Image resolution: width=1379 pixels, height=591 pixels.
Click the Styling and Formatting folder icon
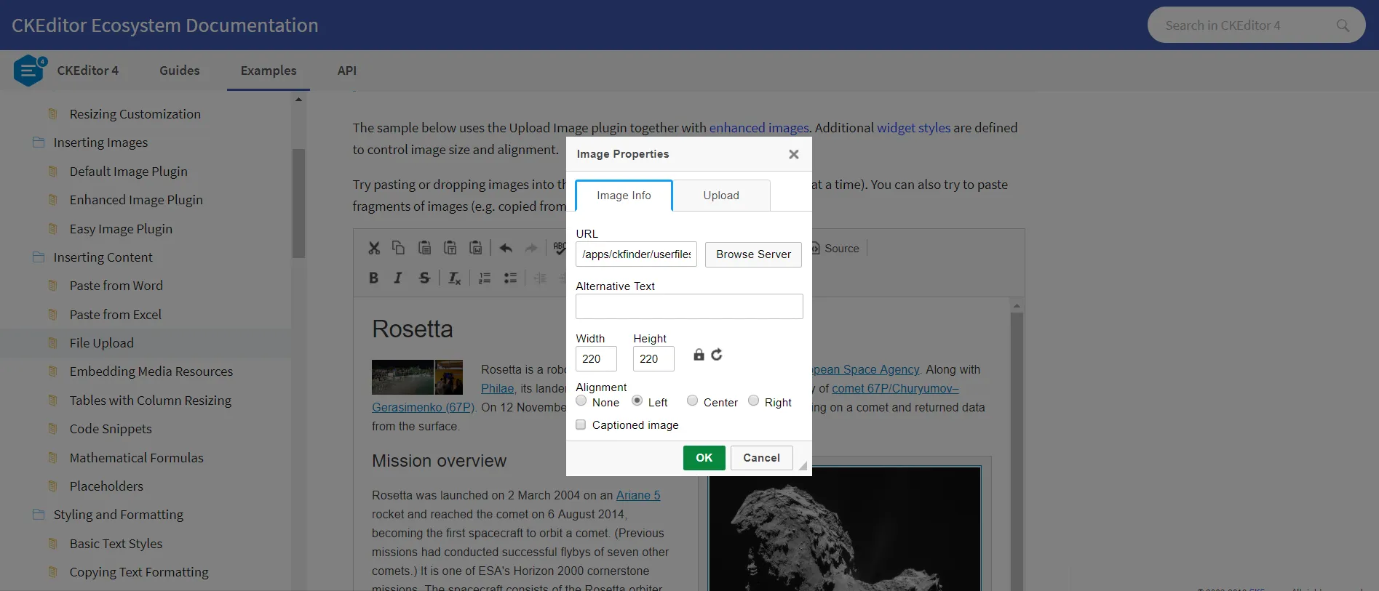39,515
